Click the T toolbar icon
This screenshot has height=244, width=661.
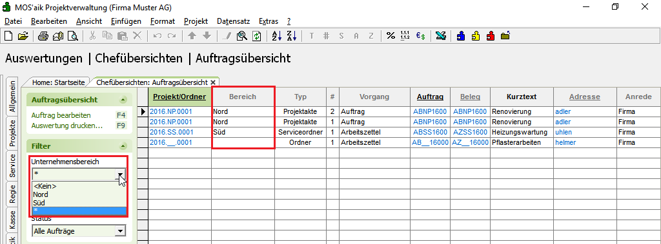(x=312, y=36)
